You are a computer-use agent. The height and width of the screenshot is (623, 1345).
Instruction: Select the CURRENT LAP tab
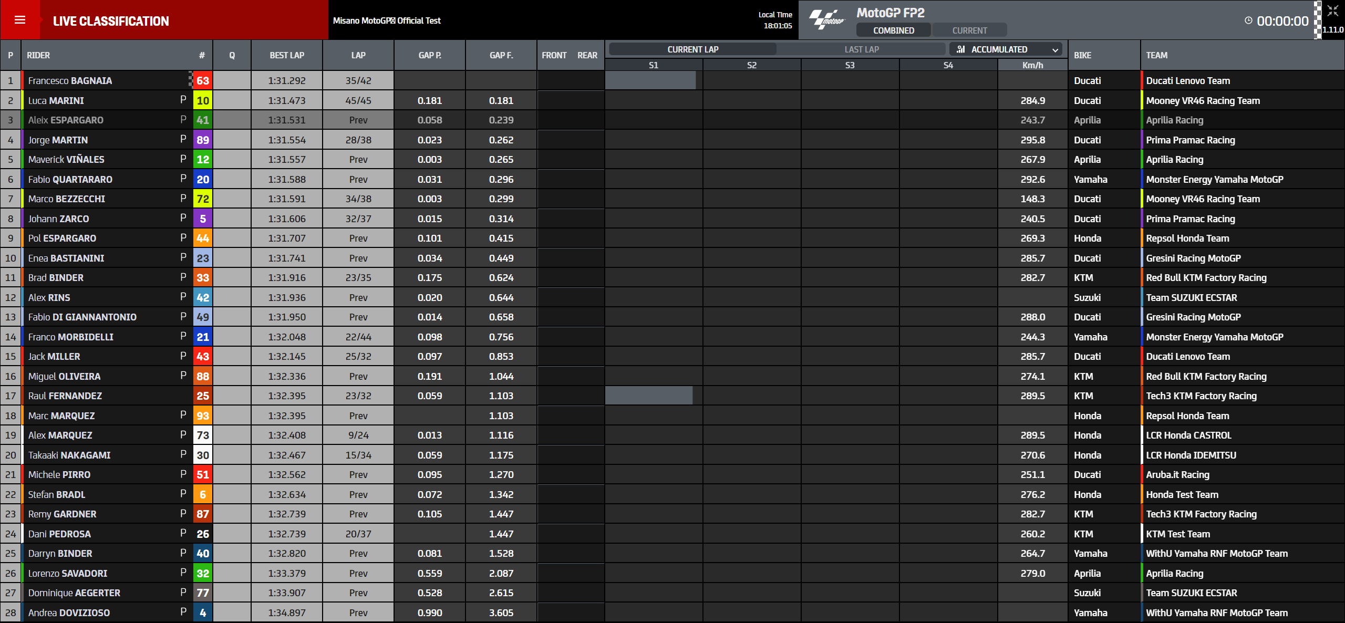(x=692, y=49)
